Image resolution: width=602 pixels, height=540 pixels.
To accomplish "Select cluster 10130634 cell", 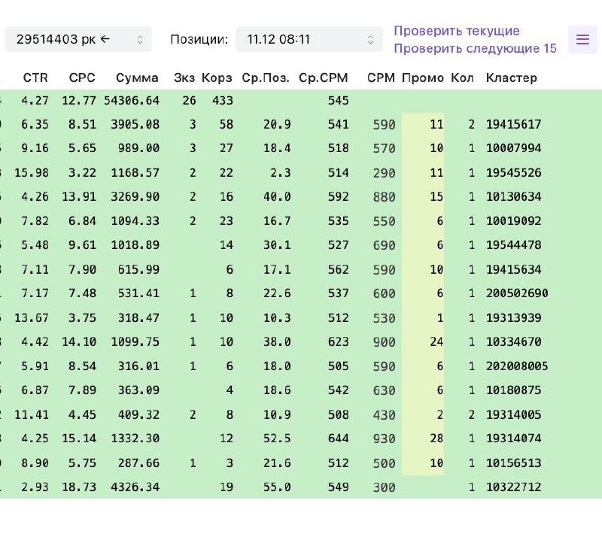I will (514, 196).
